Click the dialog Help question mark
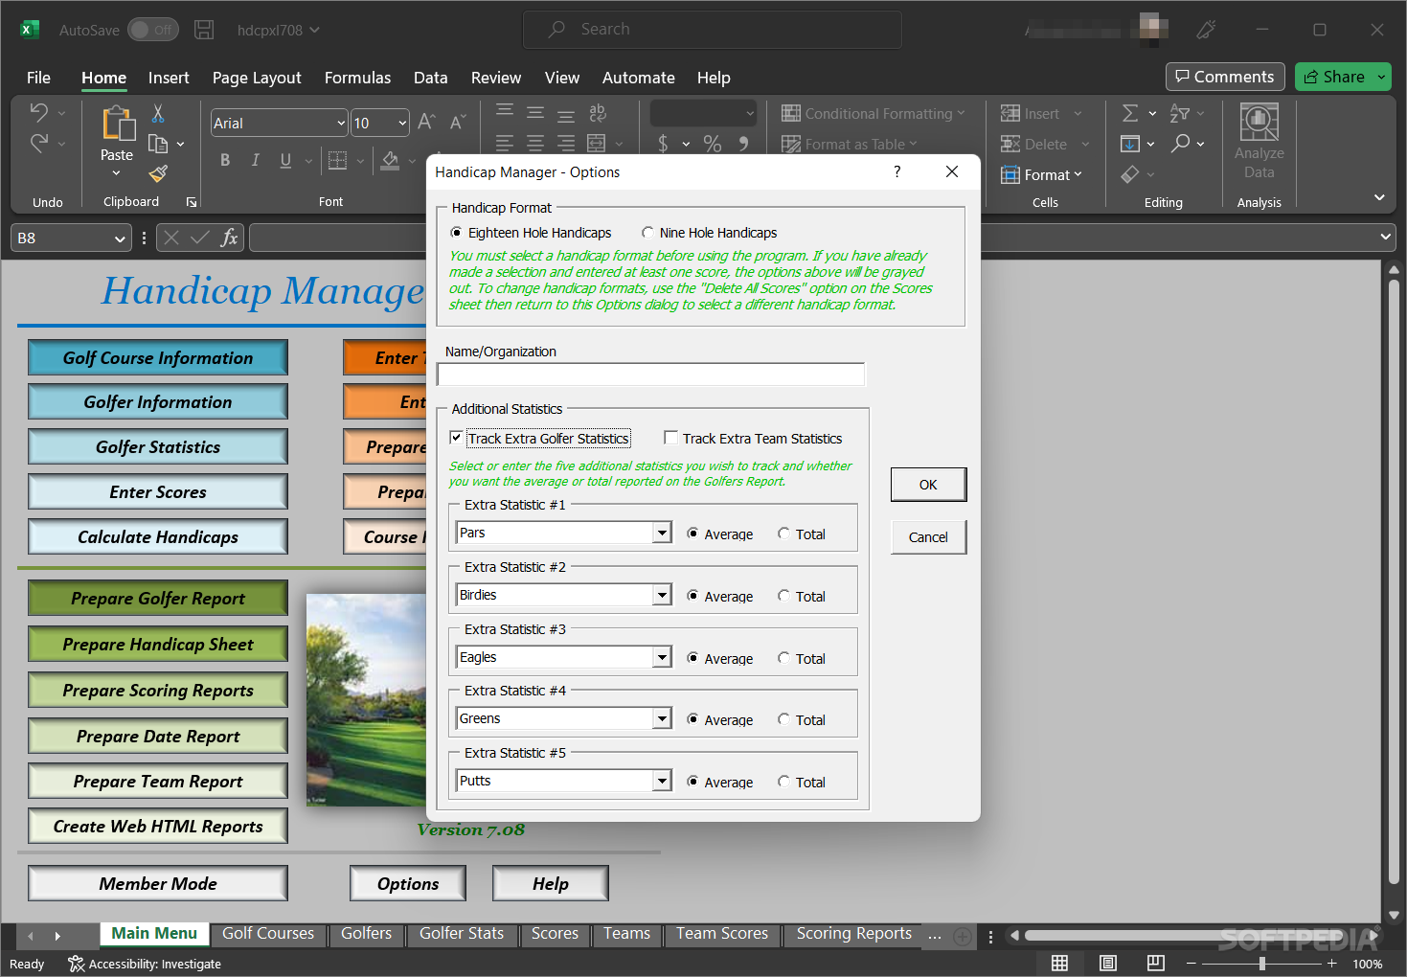Screen dimensions: 1407x977 pyautogui.click(x=897, y=171)
